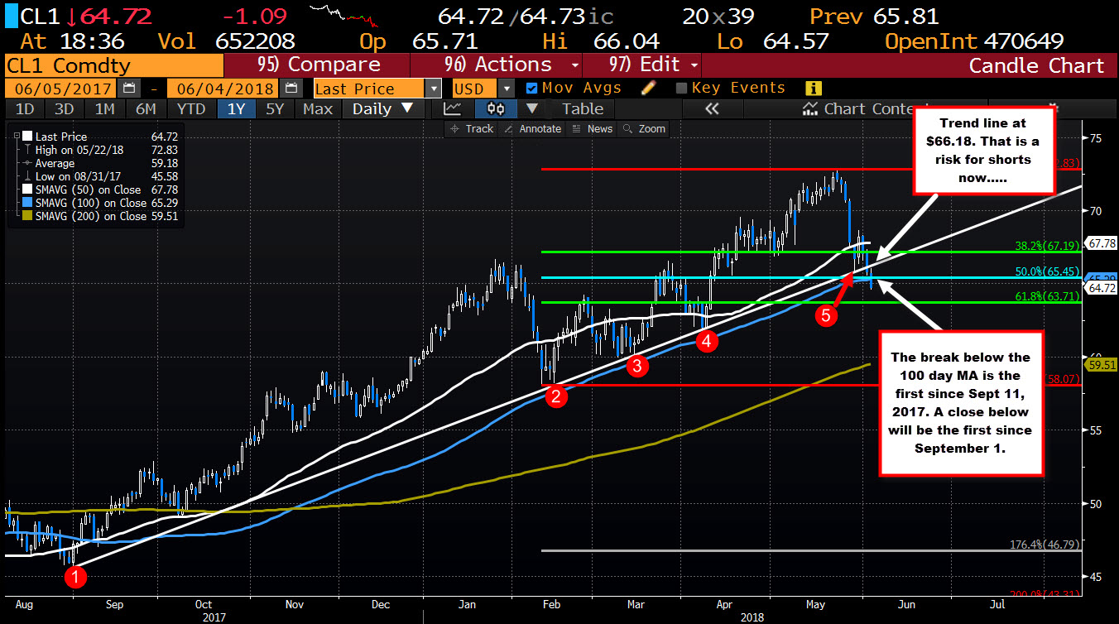
Task: Open the USD currency dropdown
Action: (x=505, y=89)
